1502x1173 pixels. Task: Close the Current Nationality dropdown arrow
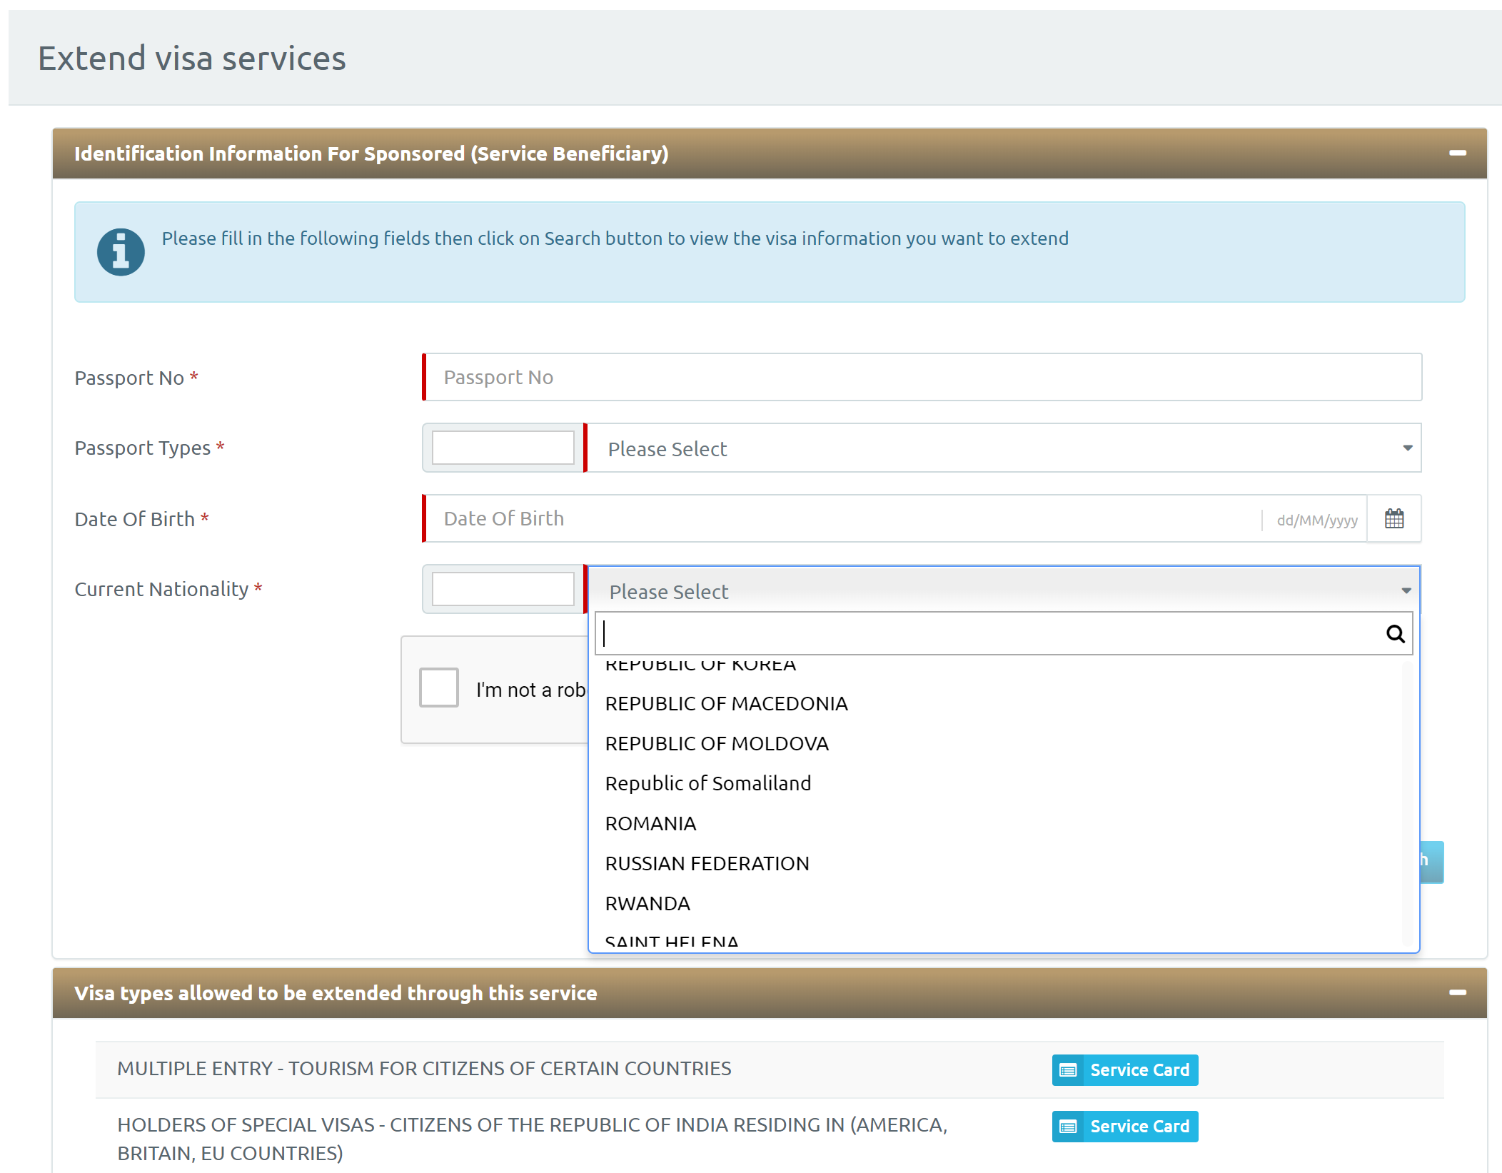pos(1406,591)
